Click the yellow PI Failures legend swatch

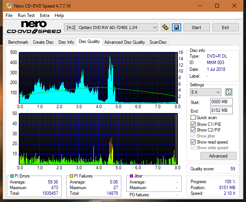pos(72,176)
